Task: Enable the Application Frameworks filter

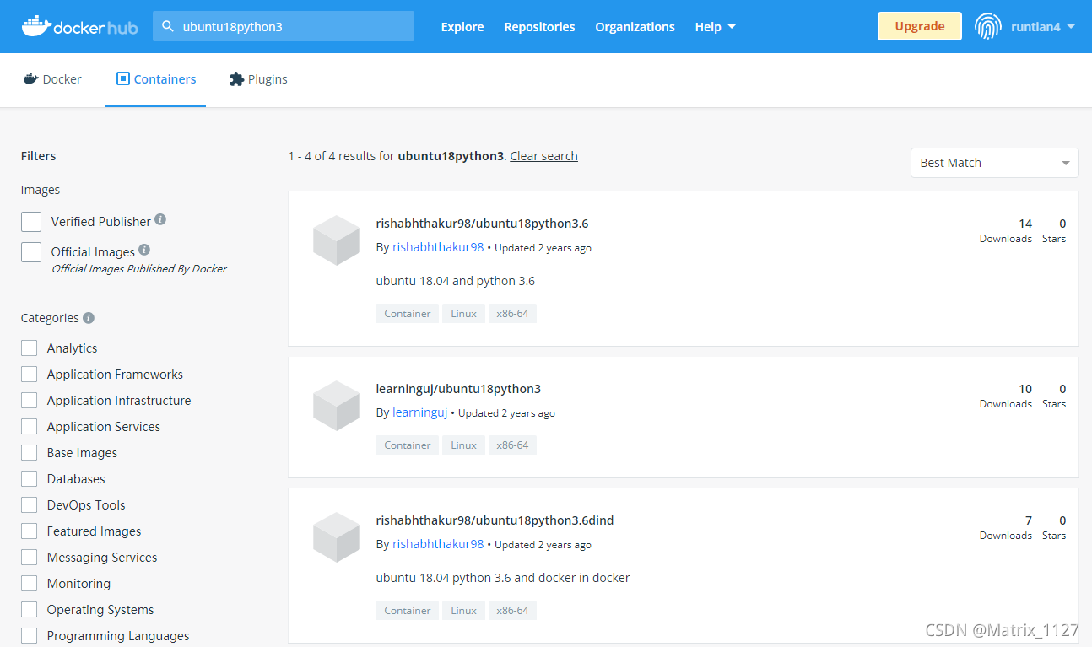Action: point(30,374)
